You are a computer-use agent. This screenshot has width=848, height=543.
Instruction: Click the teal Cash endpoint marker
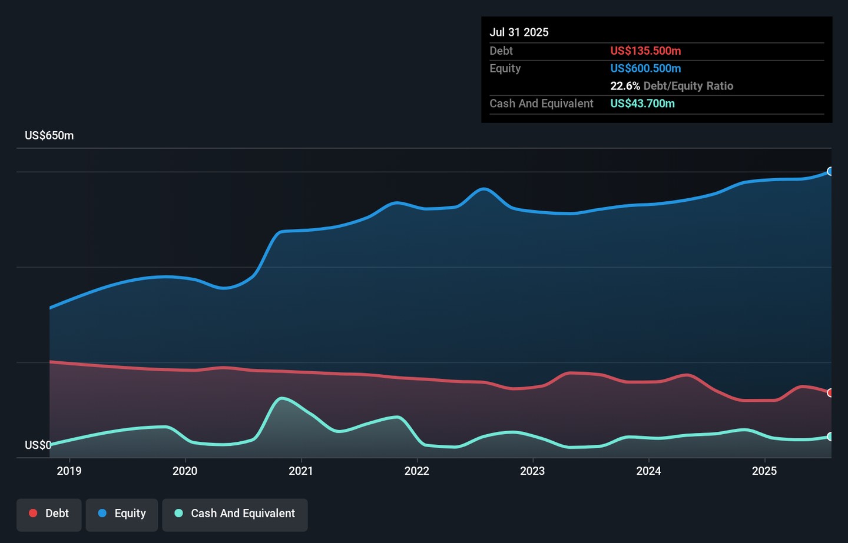click(x=830, y=437)
